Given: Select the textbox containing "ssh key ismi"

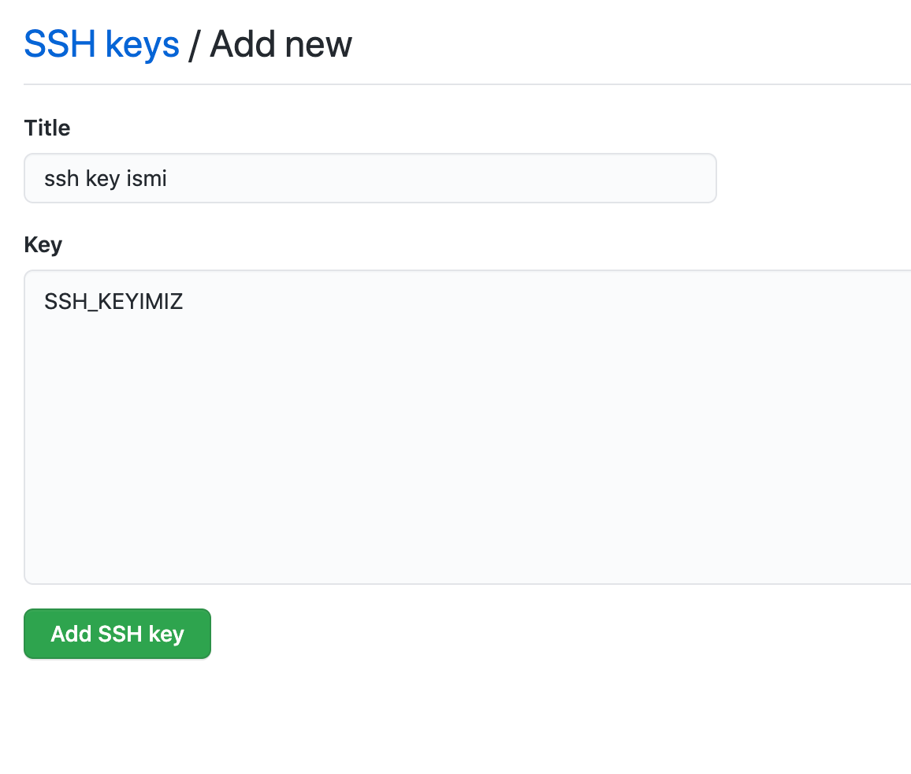Looking at the screenshot, I should tap(370, 178).
